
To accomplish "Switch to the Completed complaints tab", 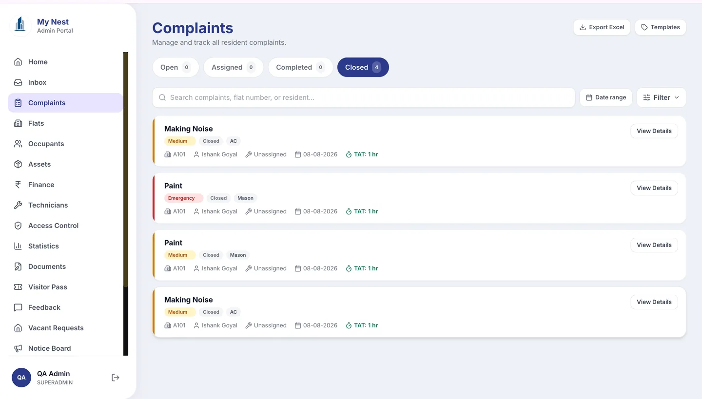I will click(x=300, y=67).
